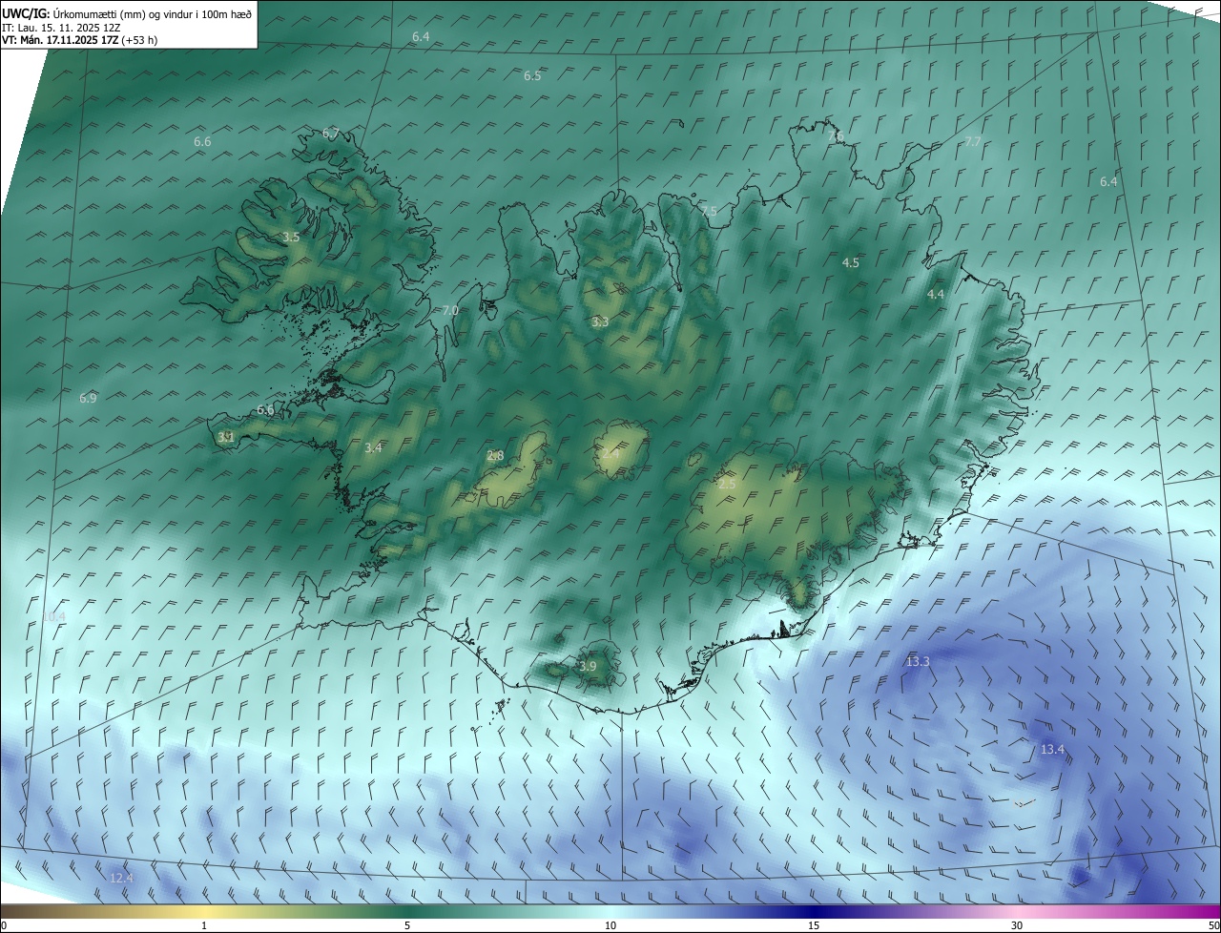Screen dimensions: 1221x933
Task: Click the 7.0 value label near Hrútafjörður
Action: [450, 310]
